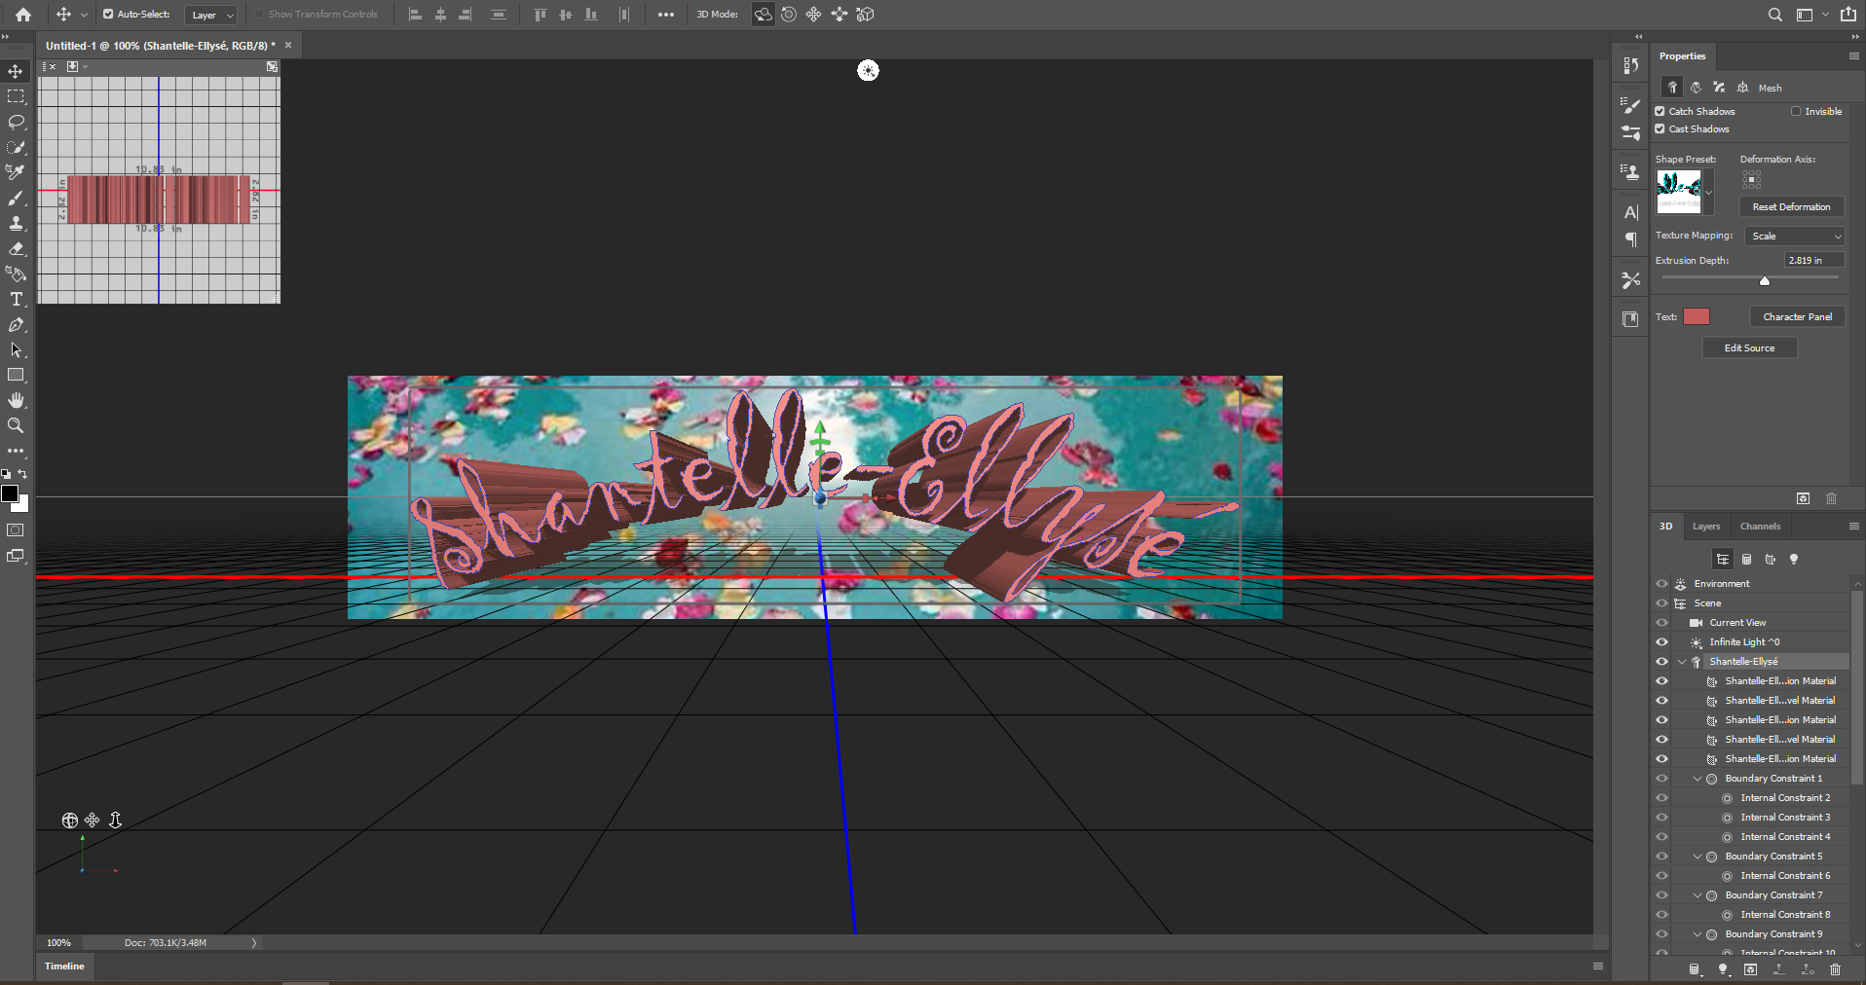Open the Texture Mapping Scale dropdown
This screenshot has width=1866, height=985.
click(x=1795, y=236)
